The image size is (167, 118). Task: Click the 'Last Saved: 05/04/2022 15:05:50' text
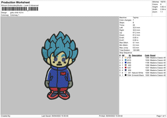[55, 116]
